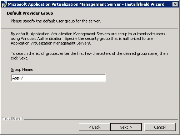Click the Group Name label

pos(22,69)
